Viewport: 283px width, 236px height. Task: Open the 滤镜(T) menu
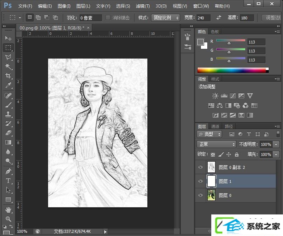143,6
